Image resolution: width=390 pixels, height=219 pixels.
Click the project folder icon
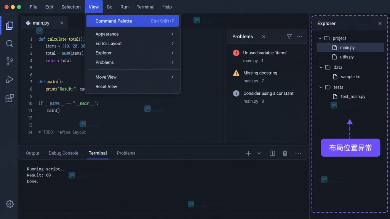[327, 38]
